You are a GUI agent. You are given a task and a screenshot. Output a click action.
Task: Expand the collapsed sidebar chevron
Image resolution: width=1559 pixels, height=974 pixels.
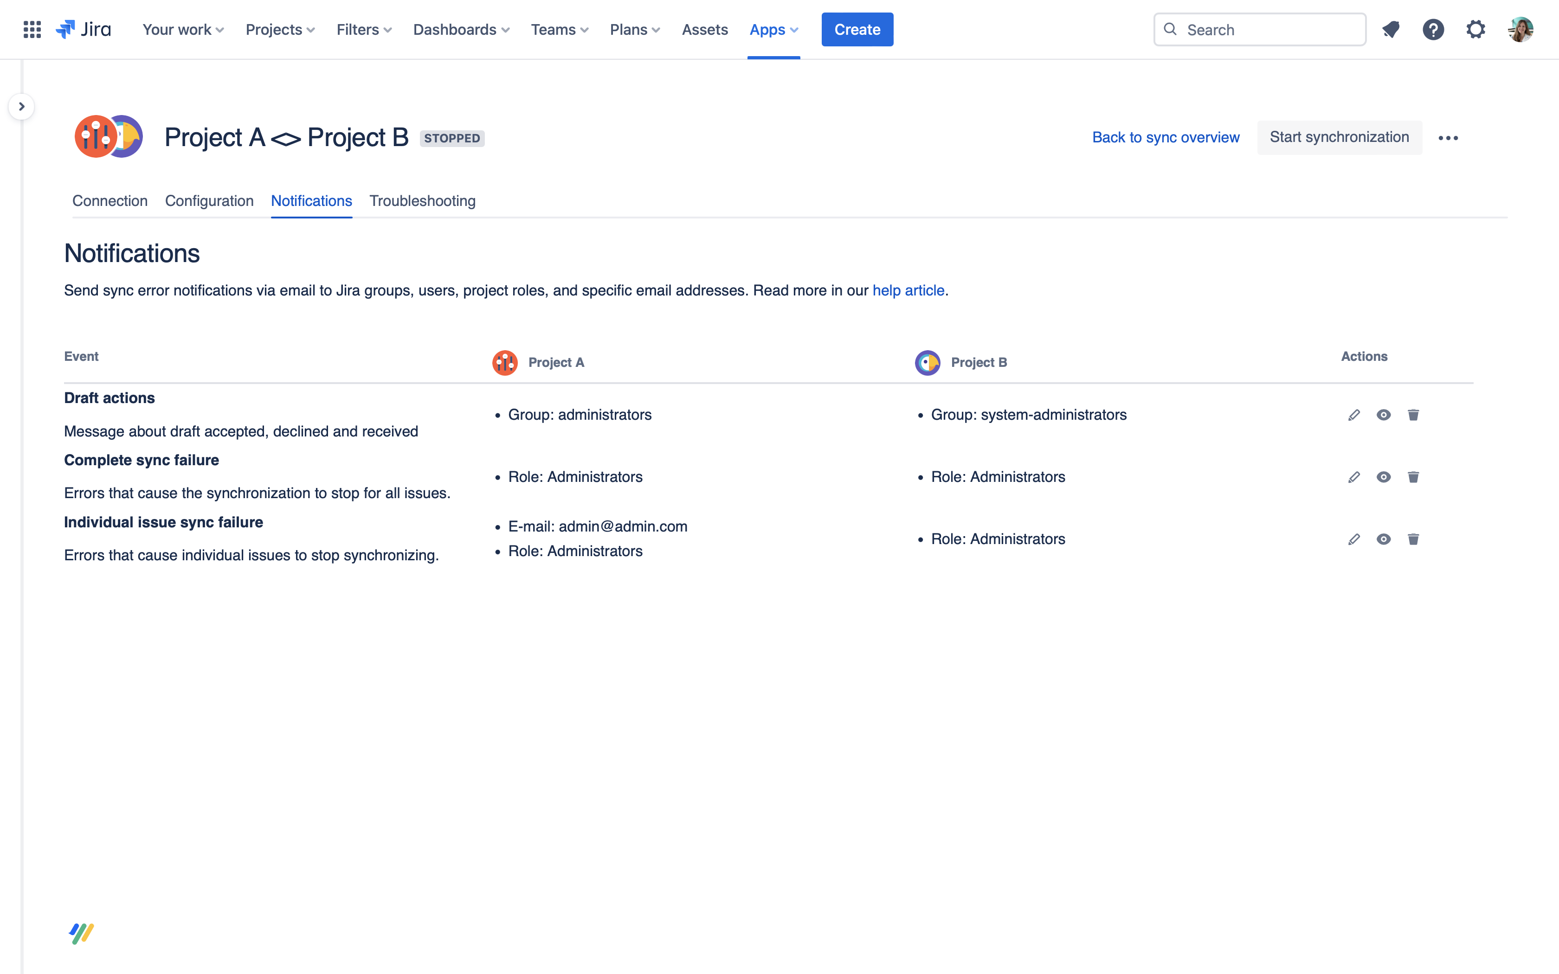click(x=22, y=106)
